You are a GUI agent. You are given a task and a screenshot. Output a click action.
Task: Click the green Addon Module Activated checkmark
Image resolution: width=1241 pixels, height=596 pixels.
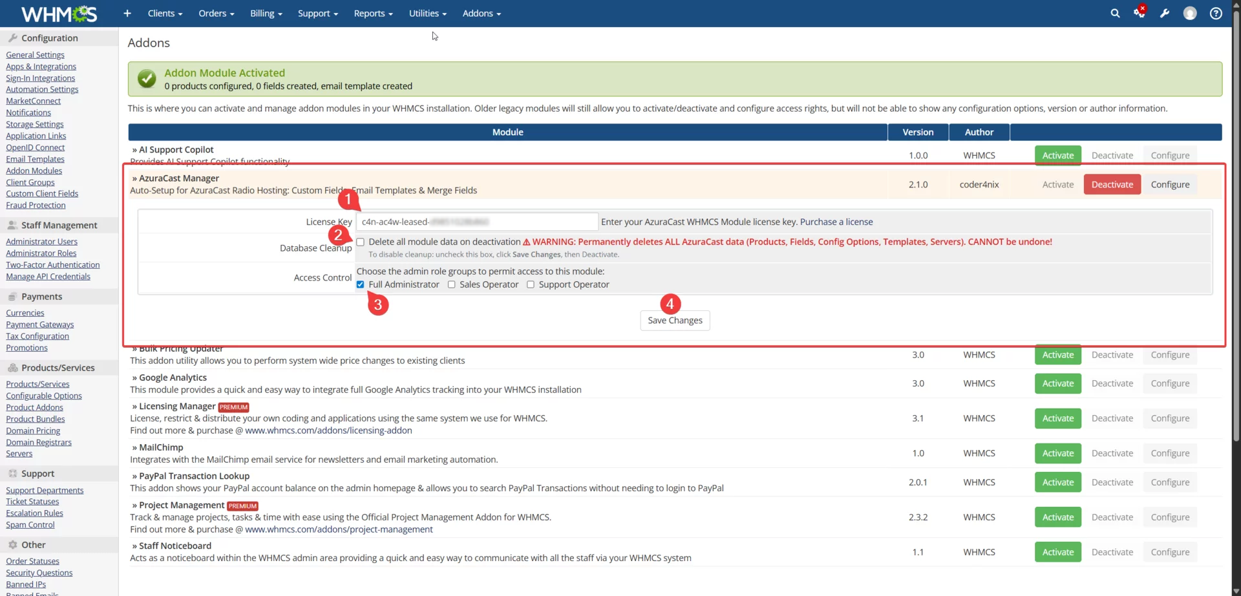click(x=147, y=78)
